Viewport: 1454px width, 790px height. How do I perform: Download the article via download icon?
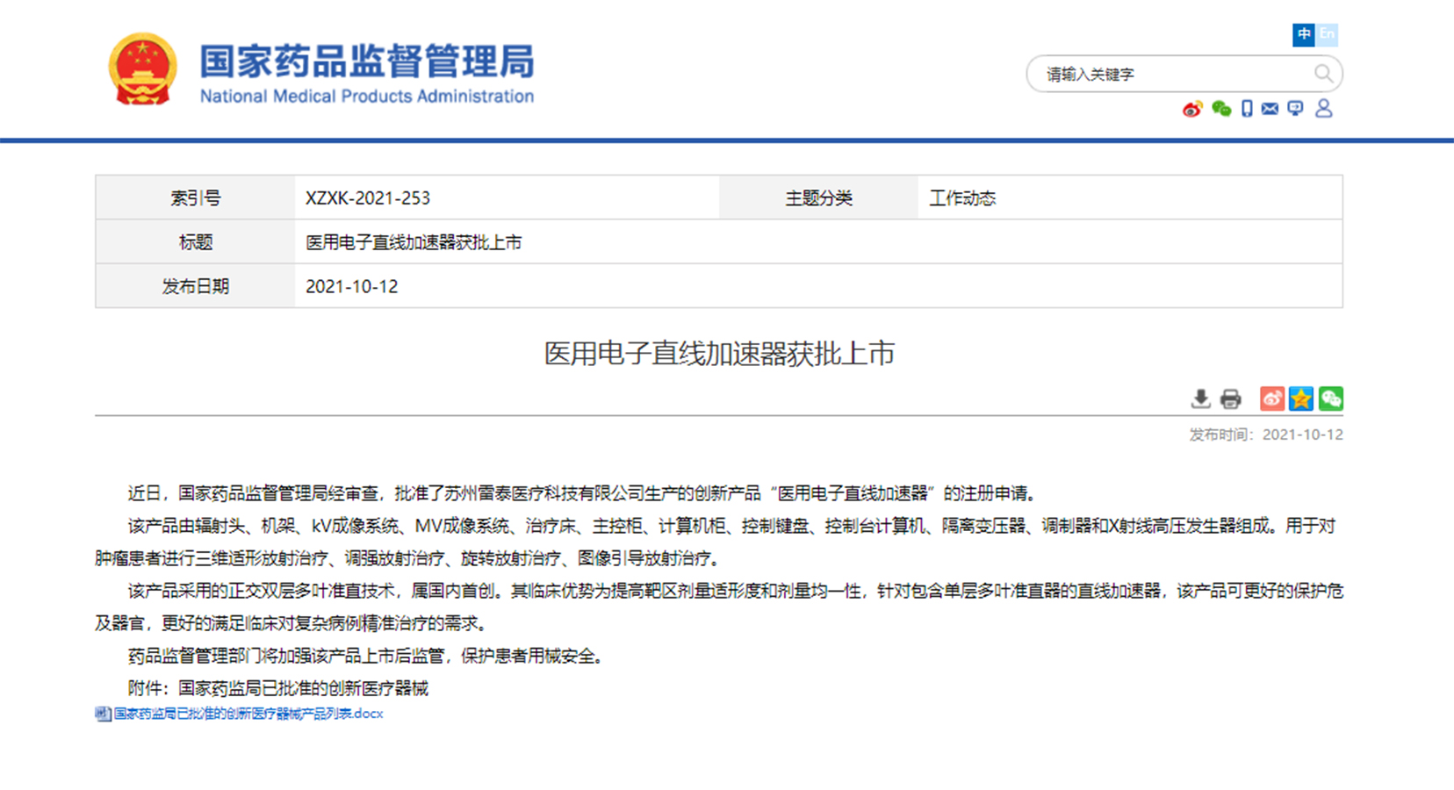[1200, 399]
